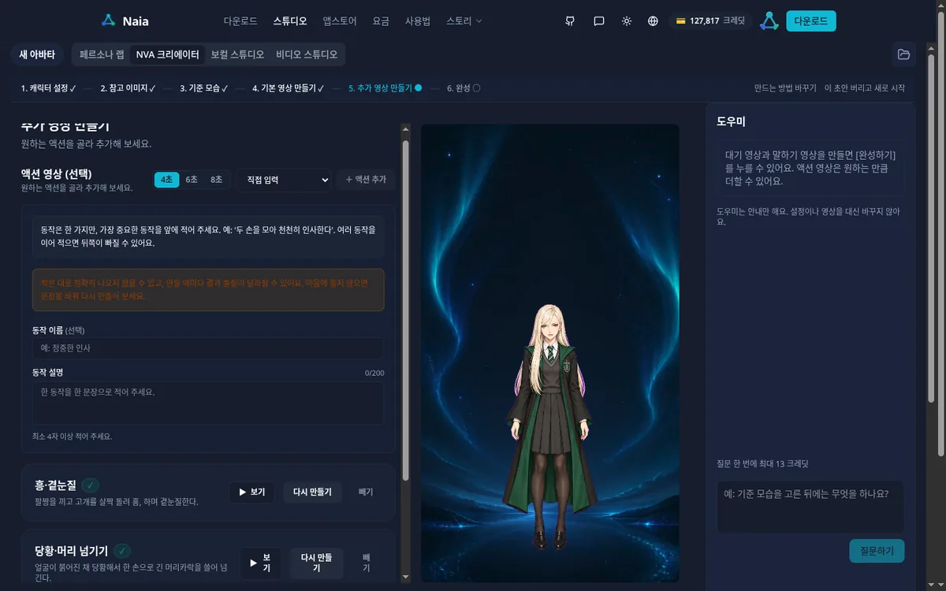Remove 흥·곁눈질 action with 빼기

coord(366,492)
